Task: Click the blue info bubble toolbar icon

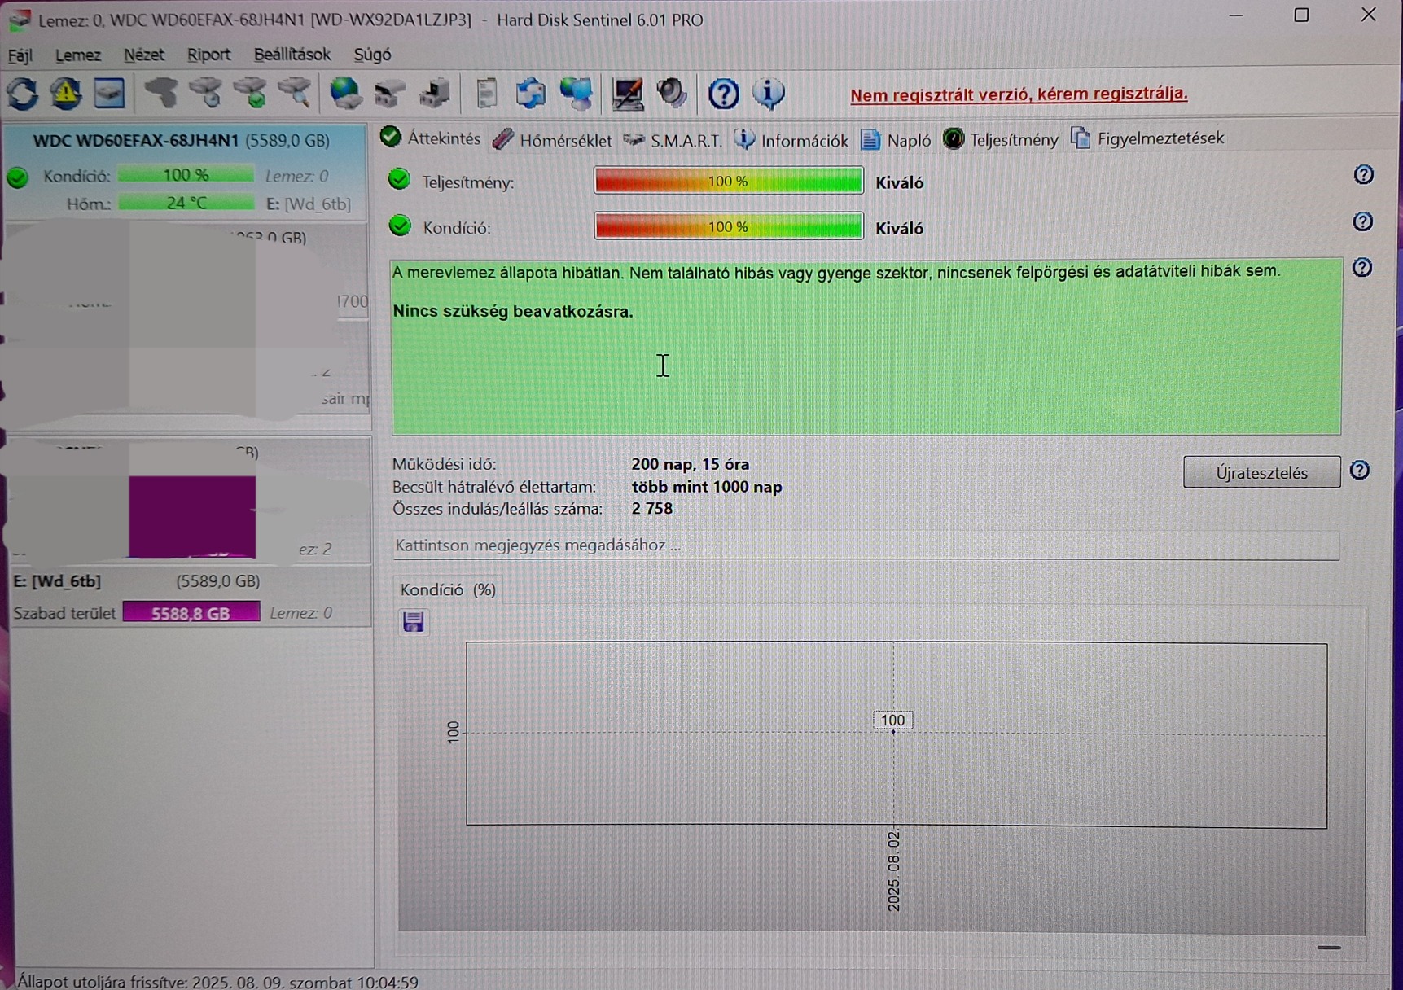Action: [769, 94]
